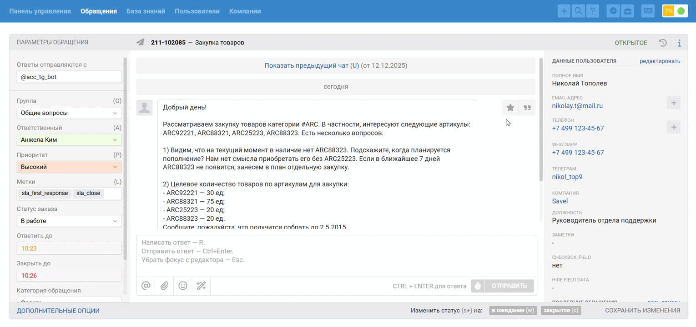Star the customer message
The width and height of the screenshot is (696, 327).
[x=510, y=108]
